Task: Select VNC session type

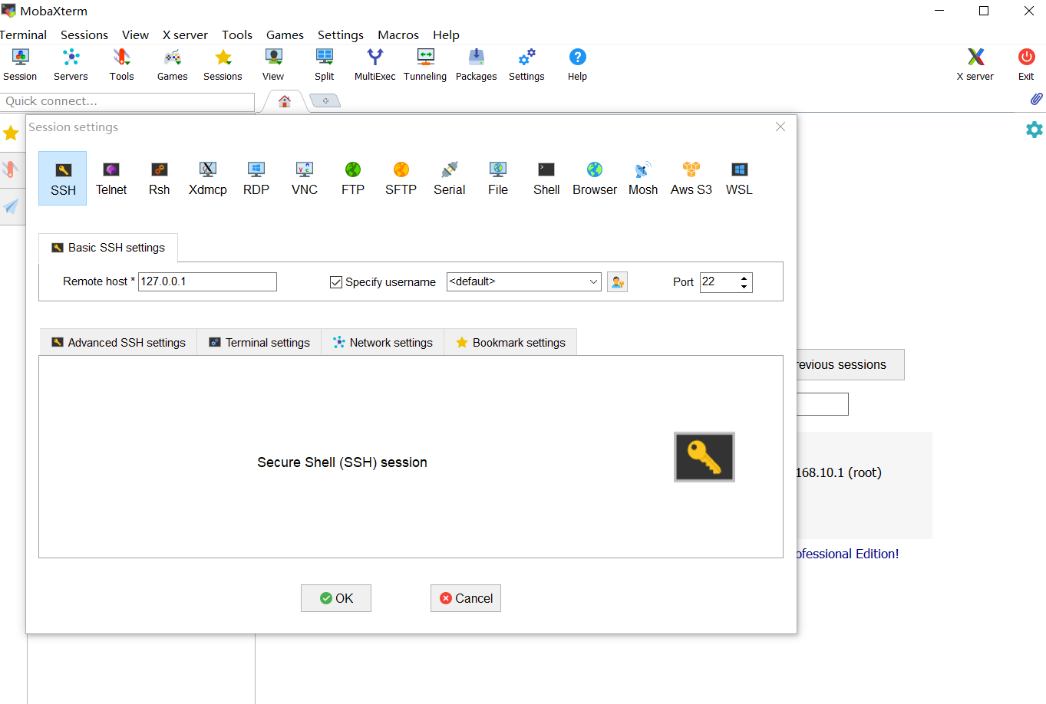Action: point(305,178)
